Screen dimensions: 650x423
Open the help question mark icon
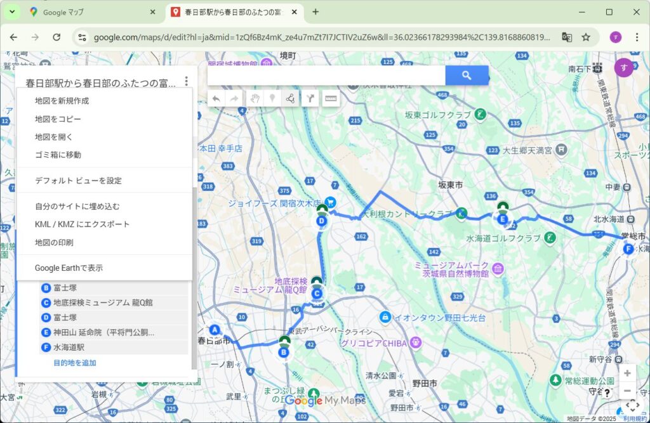[x=607, y=393]
